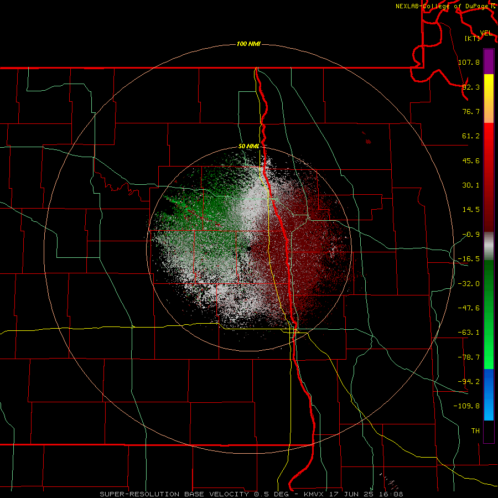Click the -32.0 velocity scale value

pyautogui.click(x=469, y=283)
